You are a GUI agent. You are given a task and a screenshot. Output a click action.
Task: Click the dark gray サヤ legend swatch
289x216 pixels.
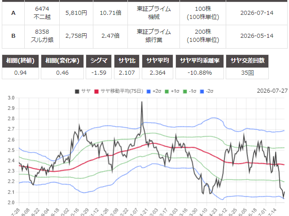(77, 91)
